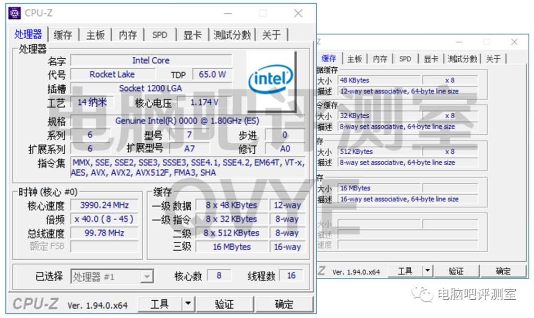
Task: Switch to the 主板 tab
Action: coord(95,34)
